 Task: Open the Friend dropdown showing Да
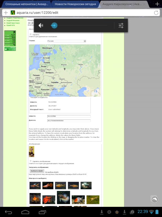point(31,23)
